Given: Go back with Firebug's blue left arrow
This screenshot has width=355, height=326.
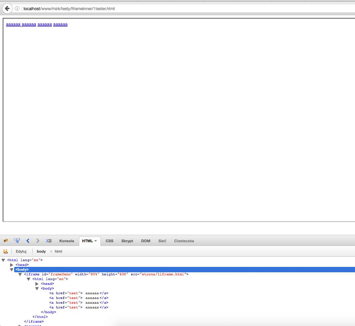Looking at the screenshot, I should [28, 241].
